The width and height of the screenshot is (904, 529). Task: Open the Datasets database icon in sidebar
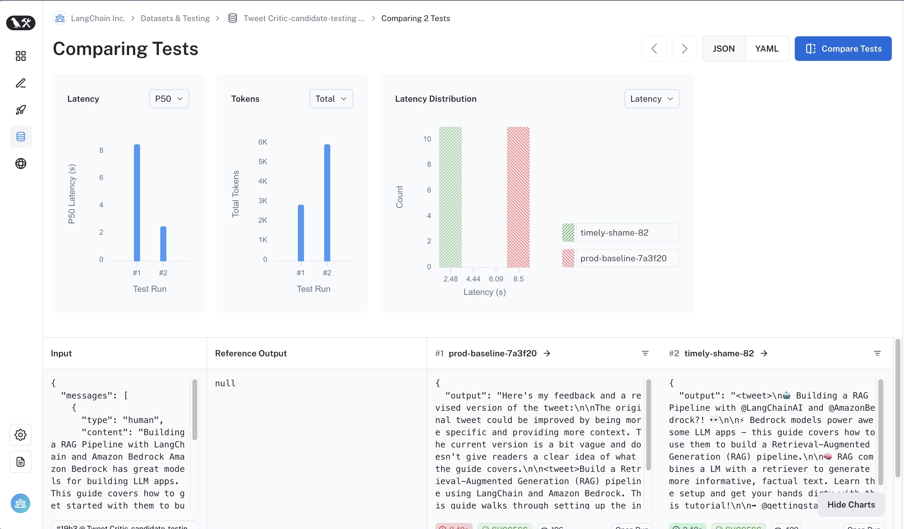[21, 137]
